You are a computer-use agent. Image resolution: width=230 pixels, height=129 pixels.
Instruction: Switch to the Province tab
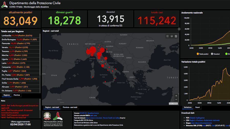[x=17, y=95]
